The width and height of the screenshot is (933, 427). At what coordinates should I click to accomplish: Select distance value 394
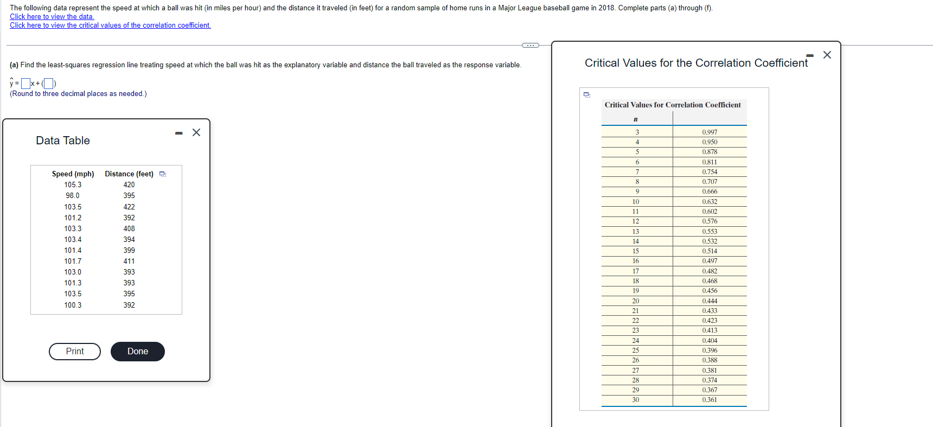(129, 240)
